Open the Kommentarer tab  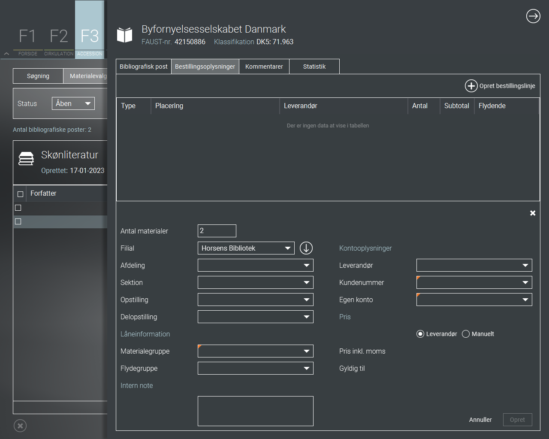(264, 67)
